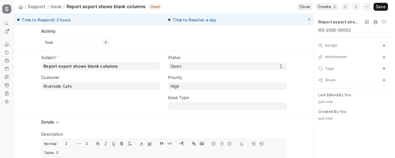Dismiss the SLA time banner
This screenshot has height=158, width=395.
tap(309, 19)
